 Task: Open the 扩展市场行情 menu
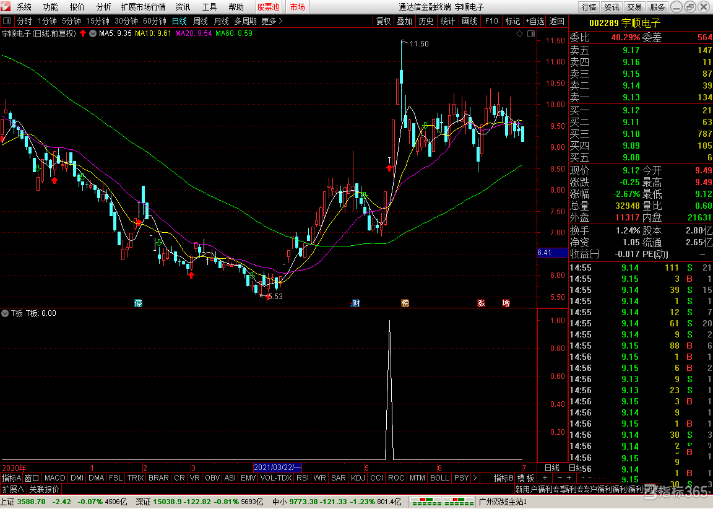click(x=143, y=7)
